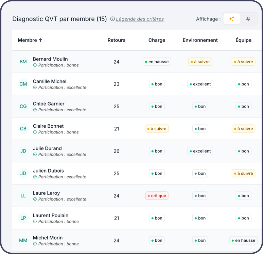Sort by Environnement column header

[200, 40]
